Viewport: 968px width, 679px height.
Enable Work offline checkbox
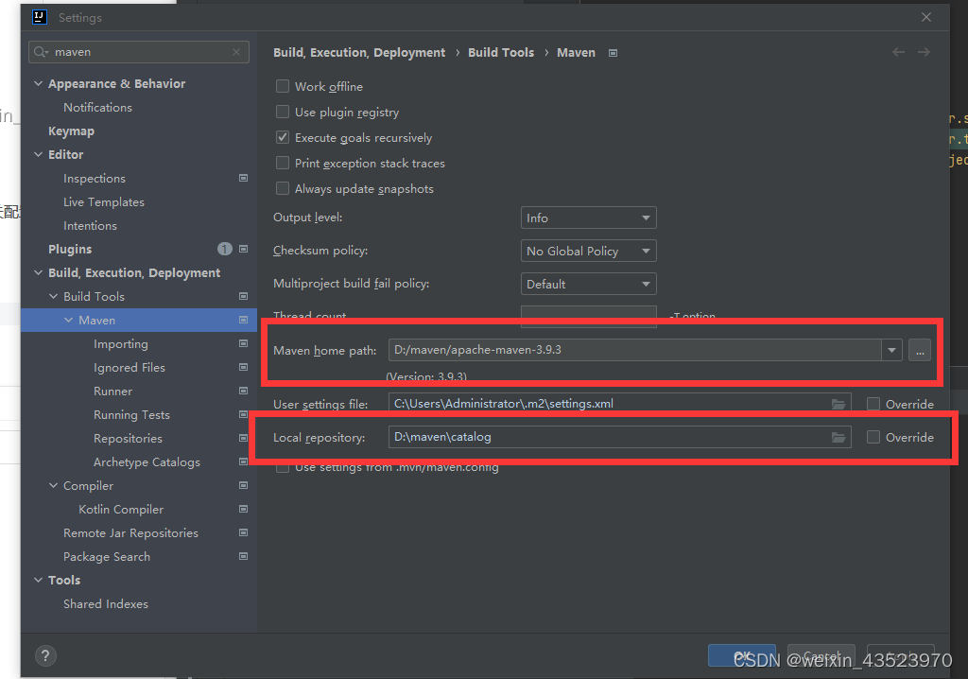click(283, 86)
